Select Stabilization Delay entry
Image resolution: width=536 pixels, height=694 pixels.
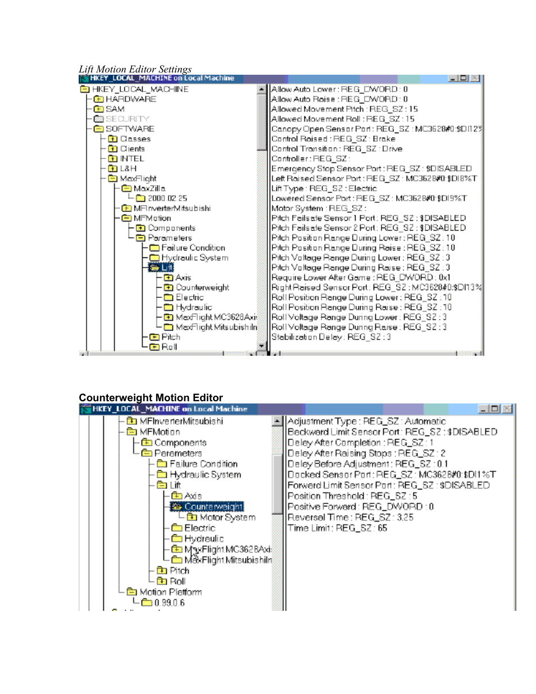click(x=331, y=337)
